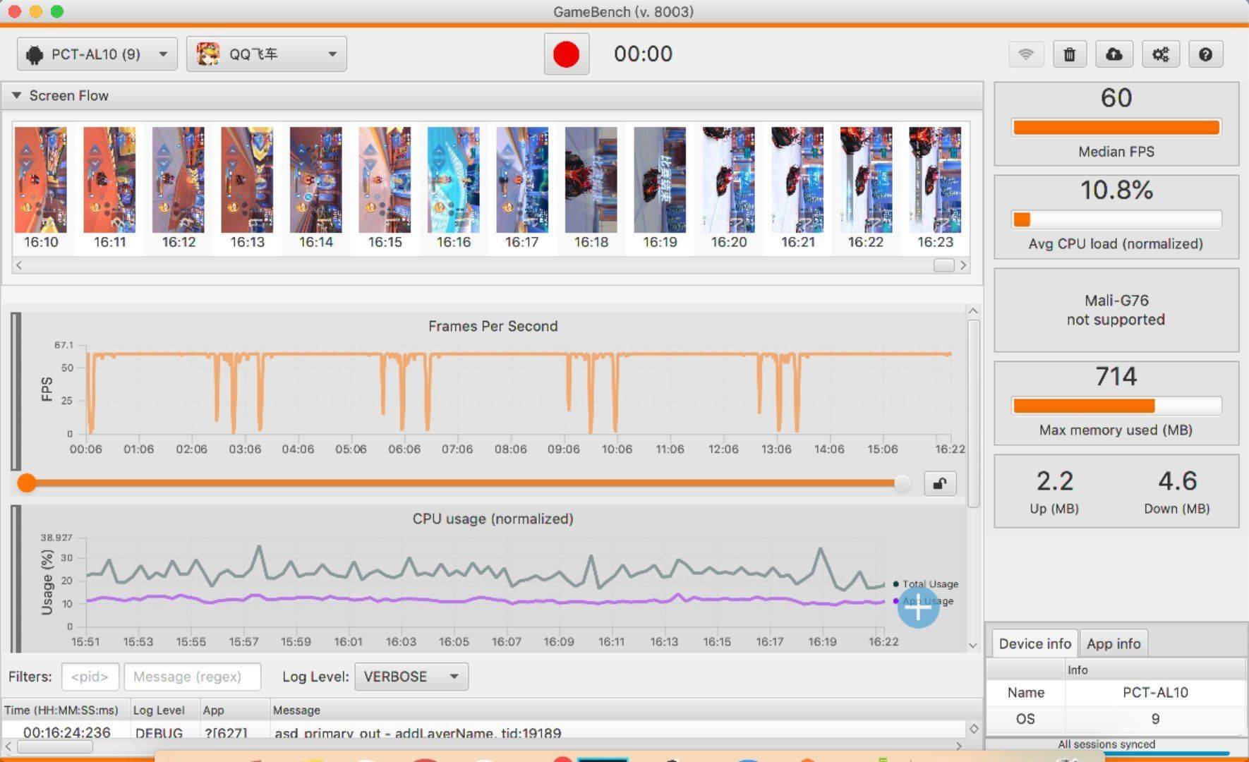The image size is (1249, 762).
Task: Toggle the chart lock icon
Action: coord(940,483)
